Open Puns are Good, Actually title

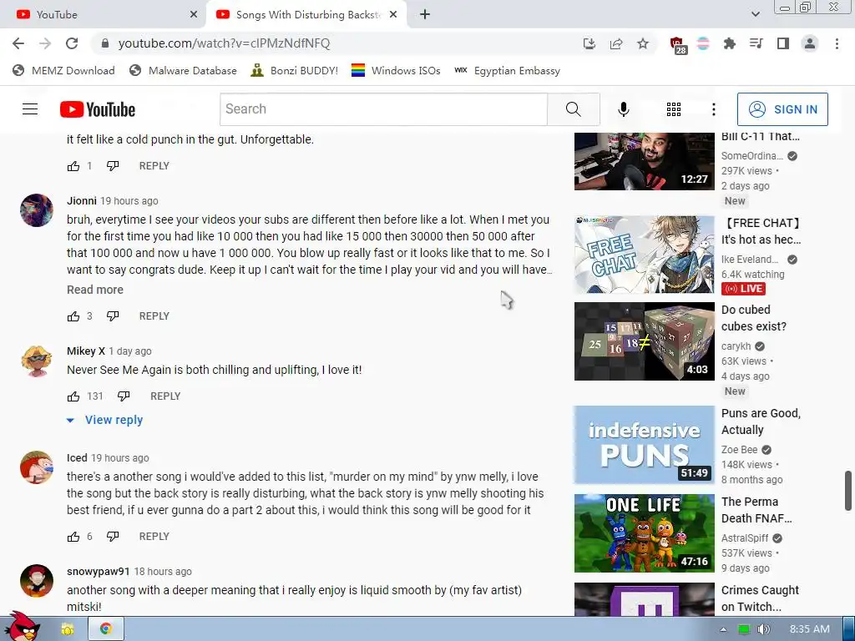pyautogui.click(x=761, y=421)
